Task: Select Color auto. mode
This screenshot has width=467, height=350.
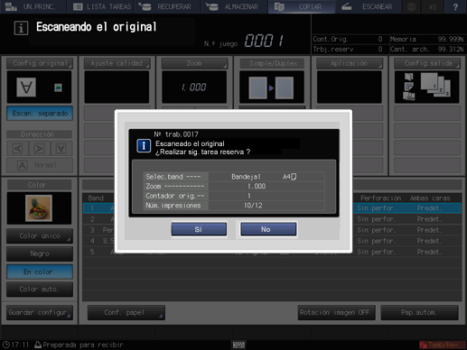Action: 40,289
